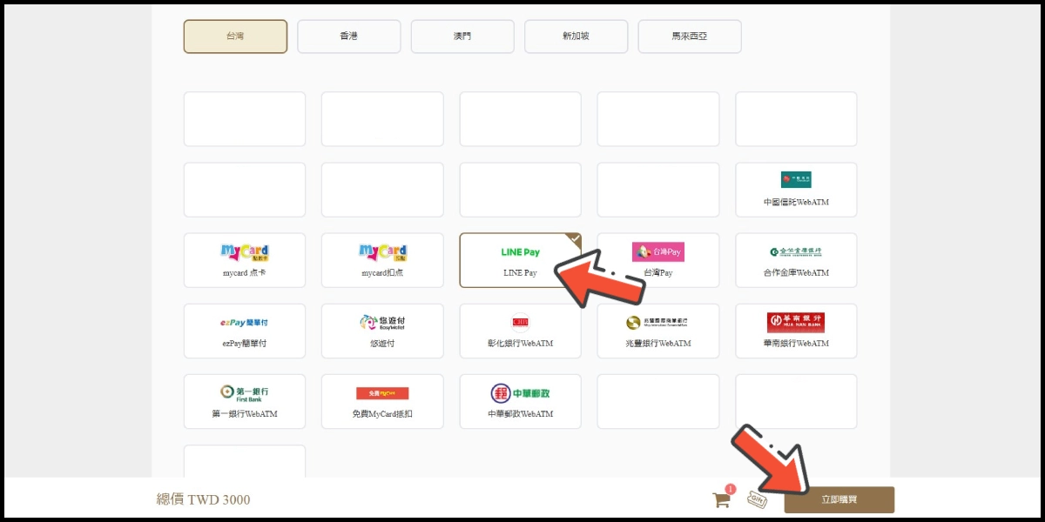Click the 總價 TWD 3000 total text
1045x522 pixels.
[203, 499]
